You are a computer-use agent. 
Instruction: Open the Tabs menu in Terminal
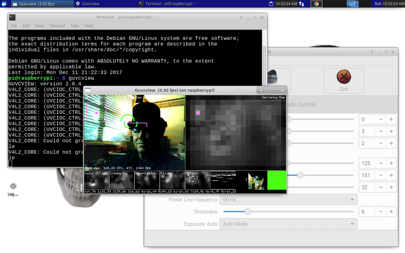[x=75, y=26]
